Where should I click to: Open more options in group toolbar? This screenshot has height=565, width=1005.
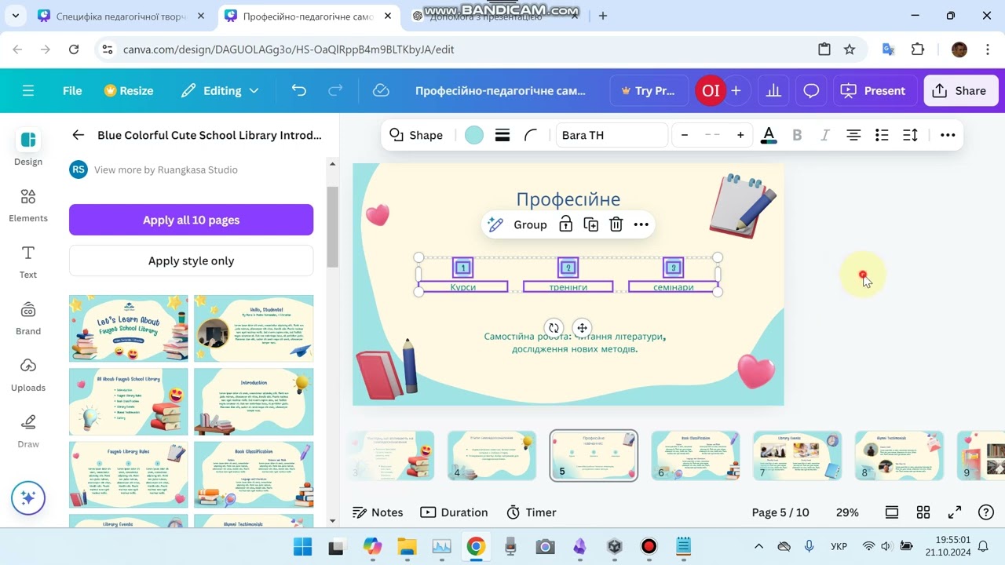pos(641,224)
